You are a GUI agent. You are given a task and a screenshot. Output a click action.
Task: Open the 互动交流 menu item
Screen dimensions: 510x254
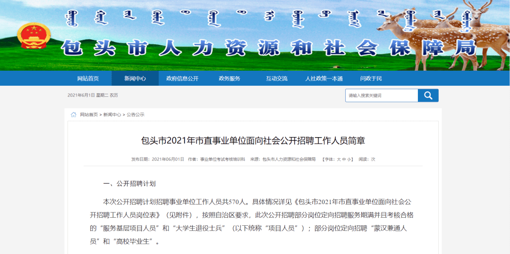pyautogui.click(x=276, y=79)
